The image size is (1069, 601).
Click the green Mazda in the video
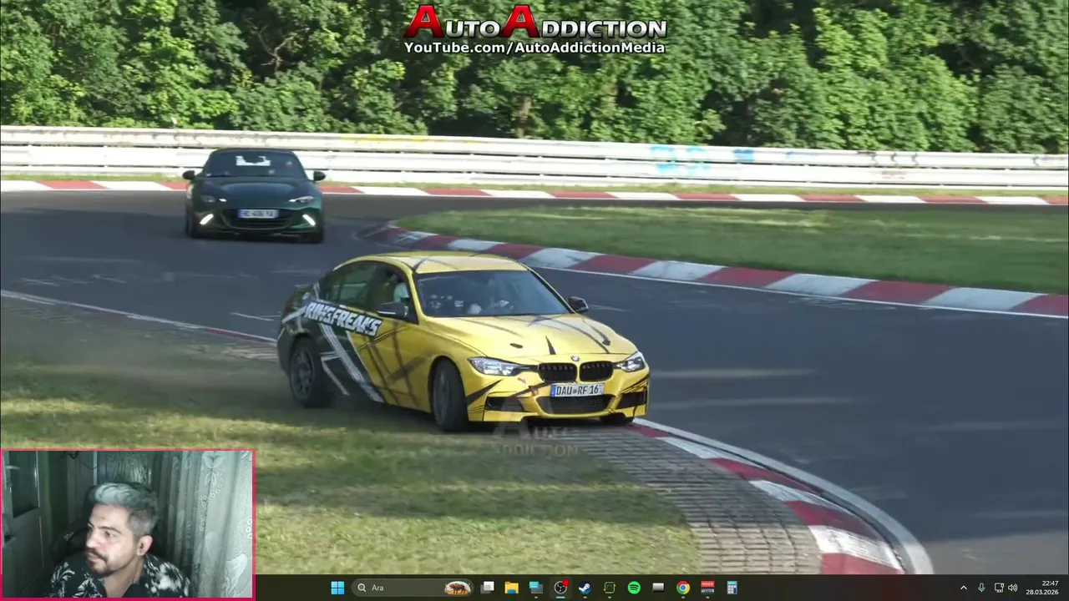(x=254, y=194)
